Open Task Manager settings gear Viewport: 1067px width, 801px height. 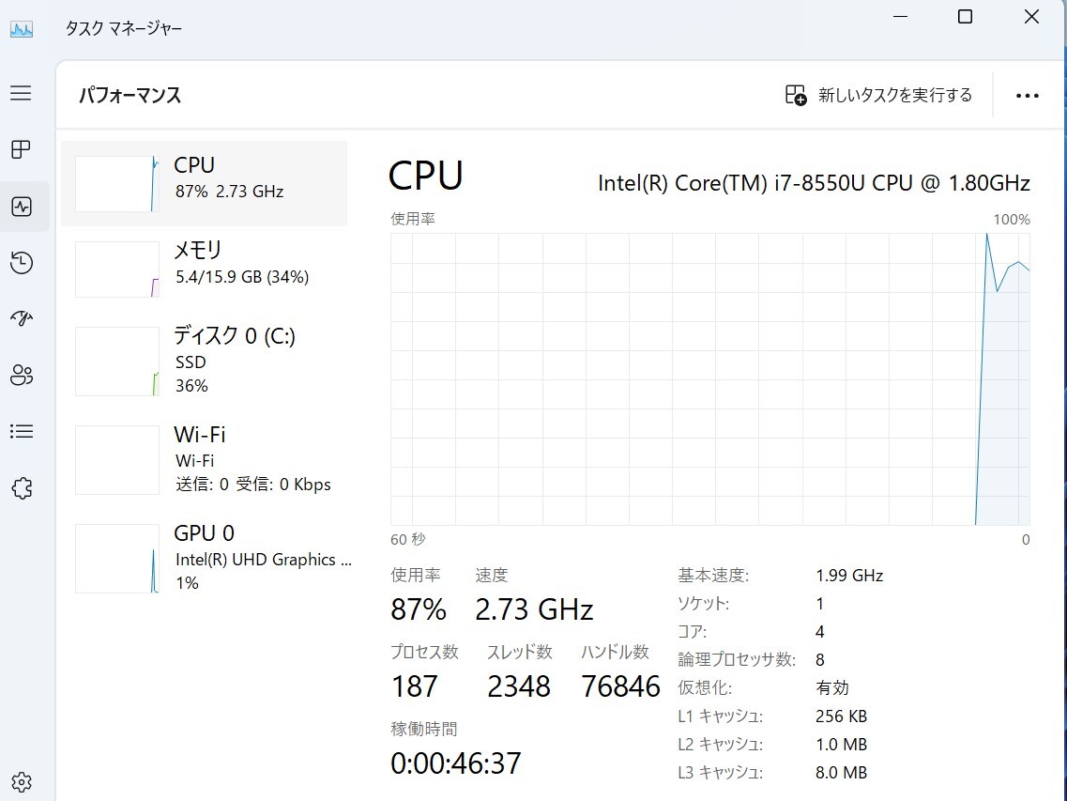tap(22, 781)
